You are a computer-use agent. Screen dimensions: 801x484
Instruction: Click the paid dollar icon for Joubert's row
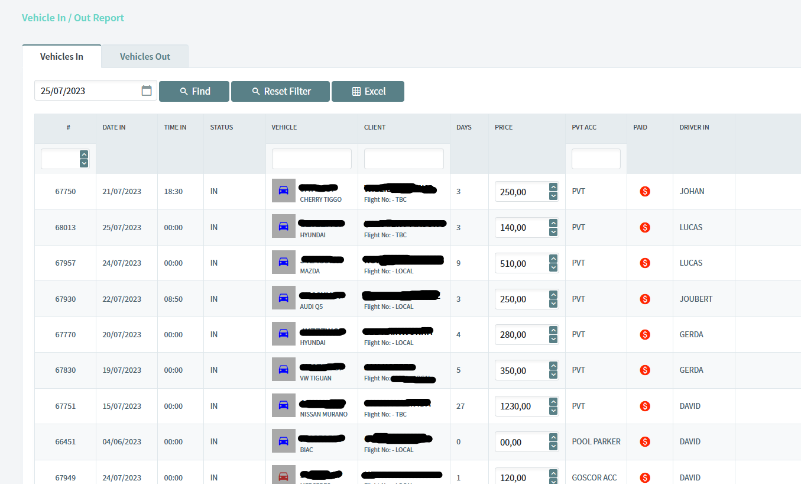[645, 299]
